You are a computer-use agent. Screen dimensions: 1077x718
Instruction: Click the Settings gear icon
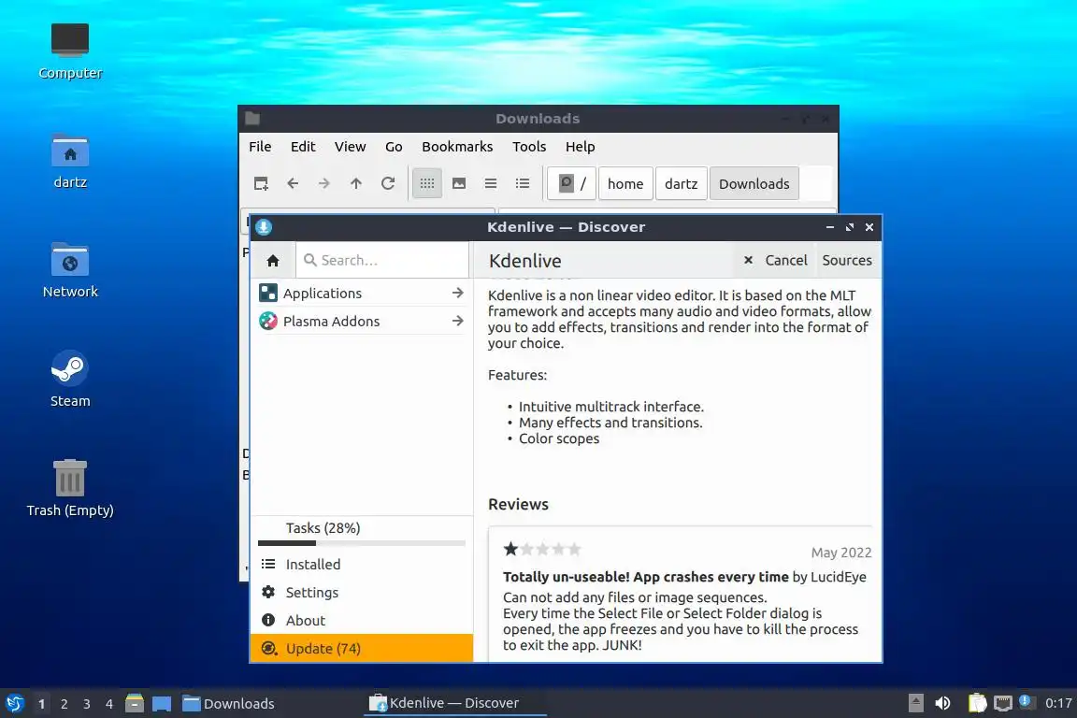coord(268,593)
